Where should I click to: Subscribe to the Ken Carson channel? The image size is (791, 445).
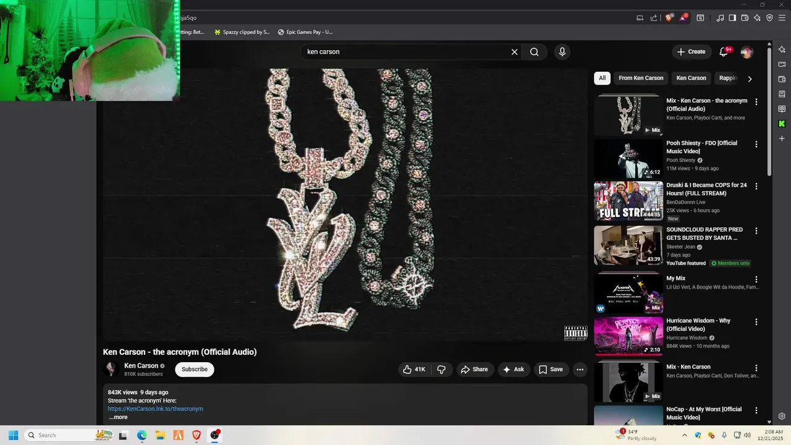click(195, 370)
